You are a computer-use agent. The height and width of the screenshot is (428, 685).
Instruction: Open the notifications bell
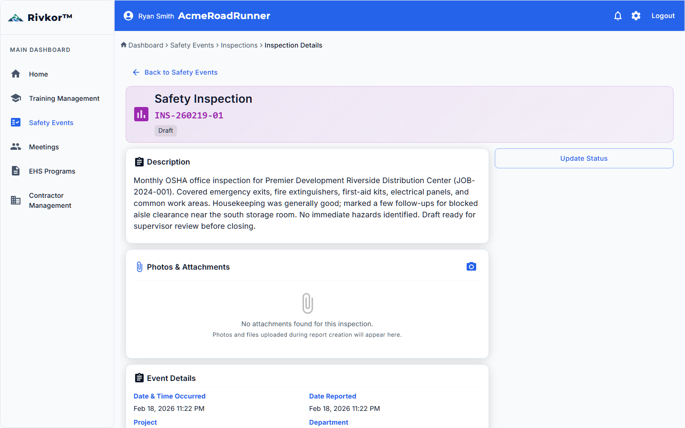618,16
